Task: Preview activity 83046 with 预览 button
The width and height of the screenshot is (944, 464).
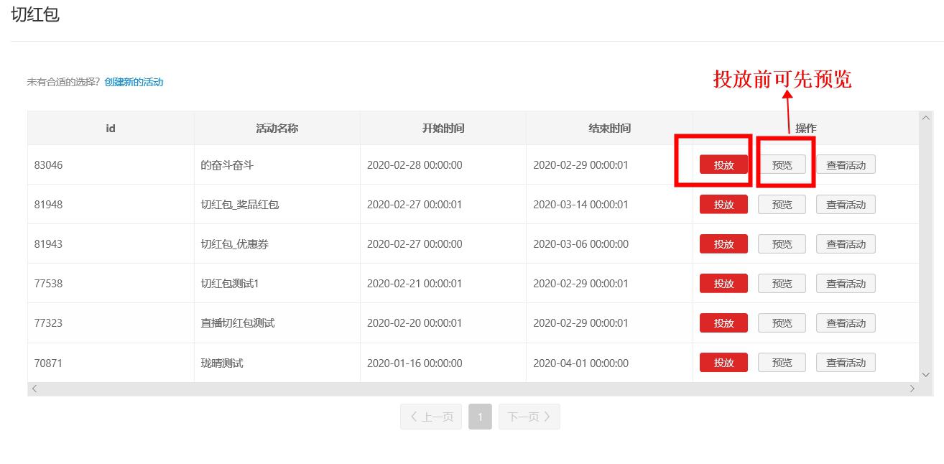Action: click(782, 164)
